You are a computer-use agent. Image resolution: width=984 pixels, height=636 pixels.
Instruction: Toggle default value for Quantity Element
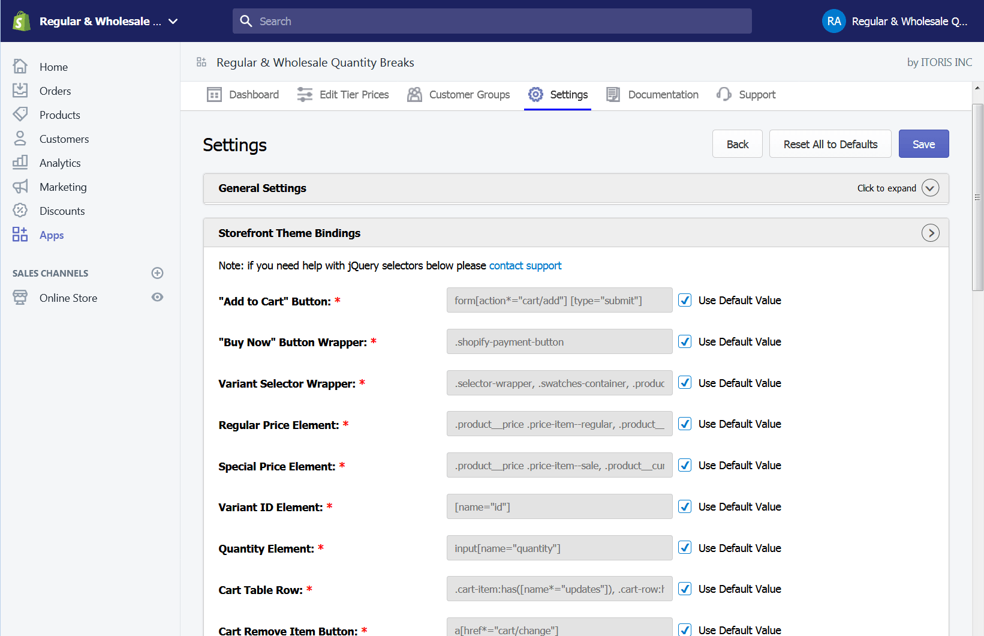[x=685, y=548]
